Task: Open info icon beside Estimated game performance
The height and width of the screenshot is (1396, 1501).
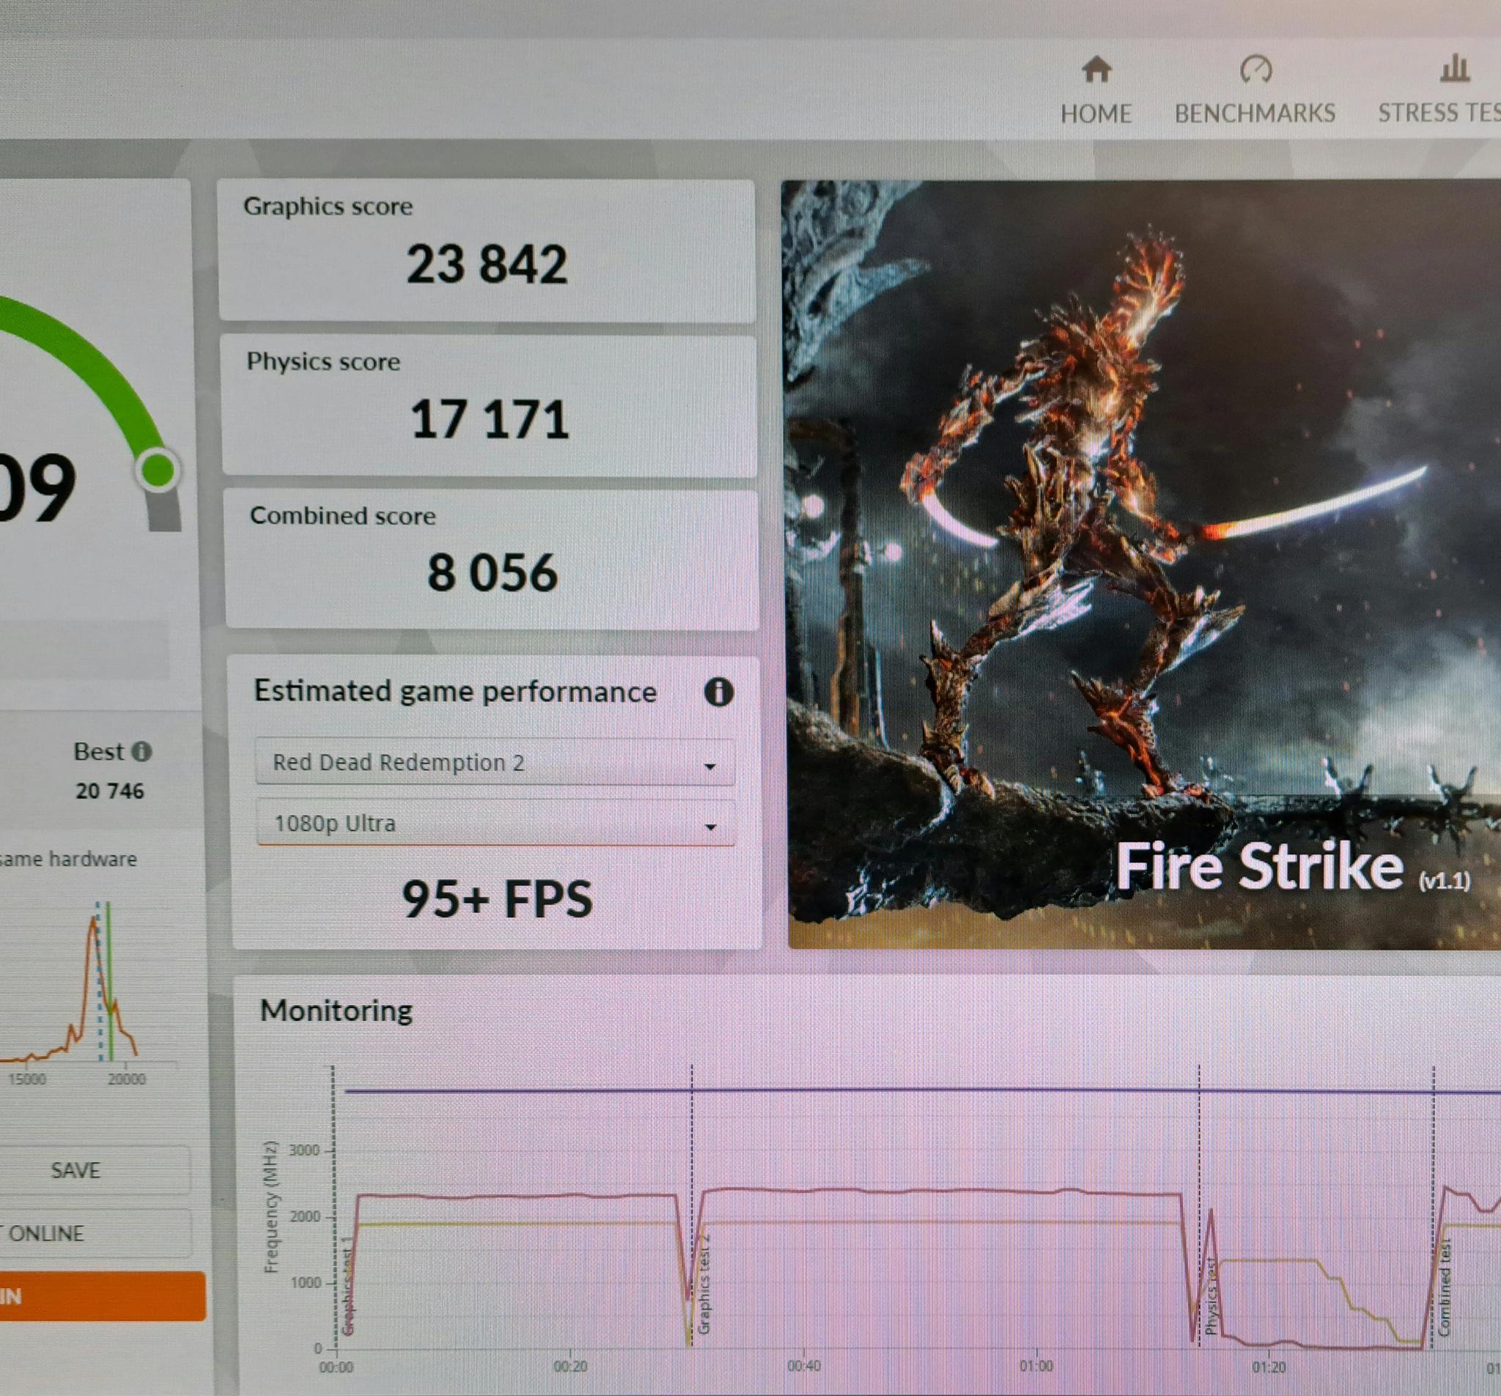Action: point(718,692)
